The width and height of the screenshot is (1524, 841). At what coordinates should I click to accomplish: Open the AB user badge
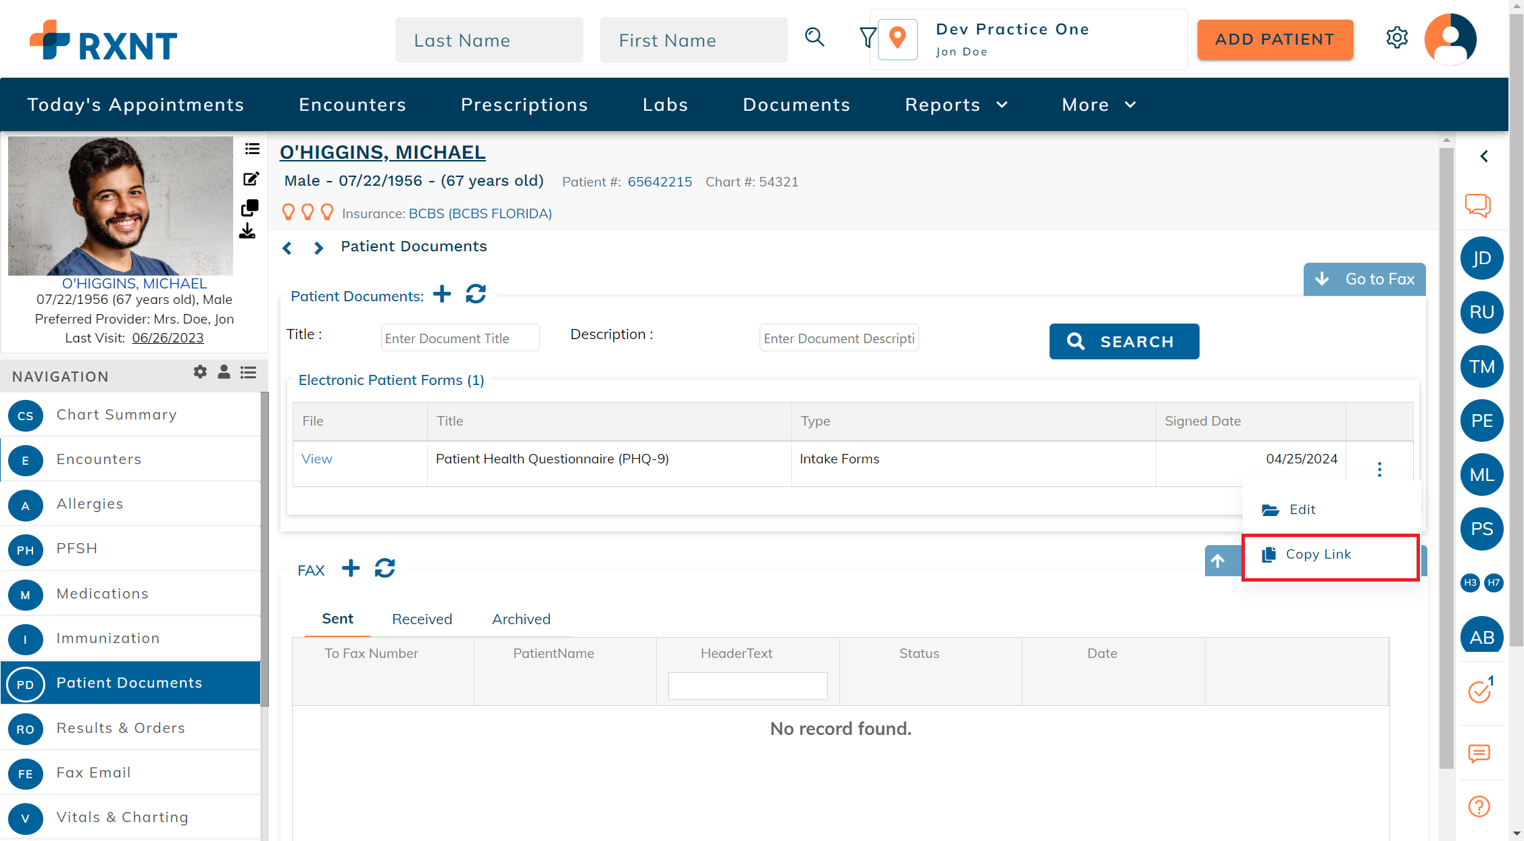[x=1482, y=636]
